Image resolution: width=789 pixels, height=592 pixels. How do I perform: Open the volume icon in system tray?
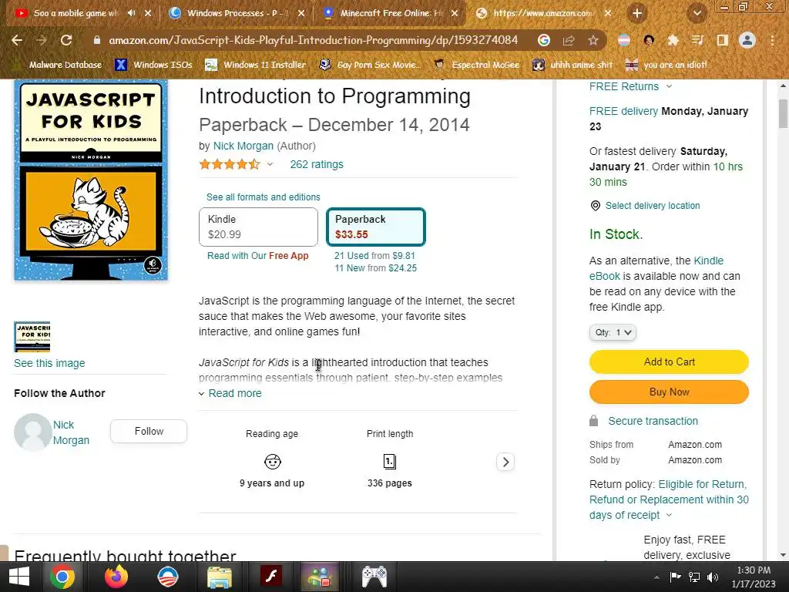713,577
